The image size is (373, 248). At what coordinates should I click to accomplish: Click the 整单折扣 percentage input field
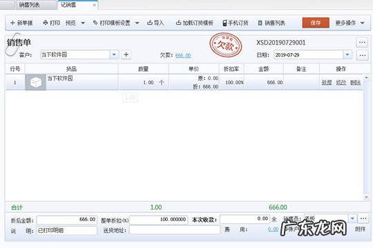click(x=159, y=220)
